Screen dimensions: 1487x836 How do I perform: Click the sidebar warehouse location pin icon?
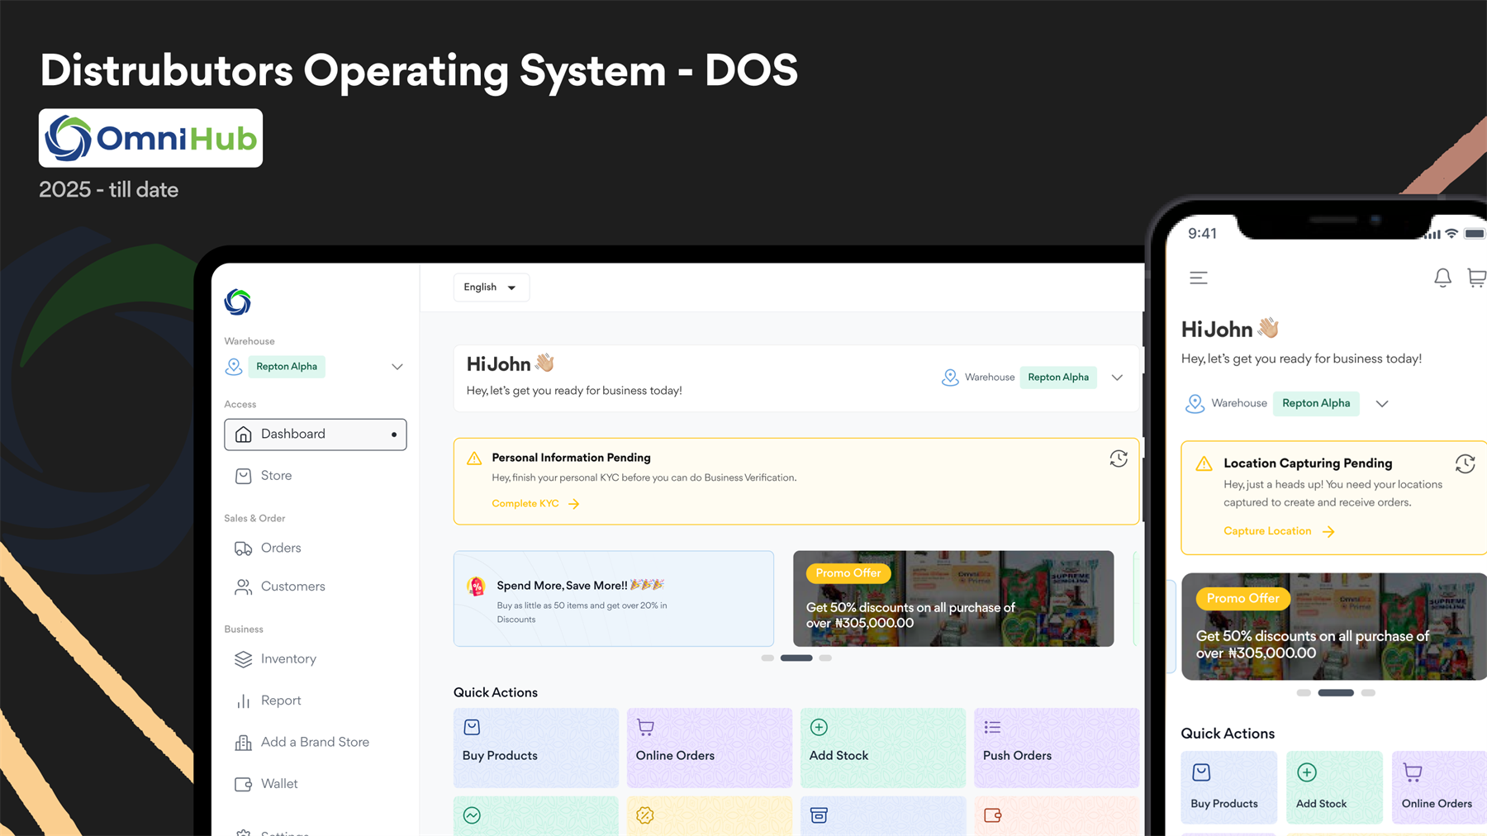point(234,367)
